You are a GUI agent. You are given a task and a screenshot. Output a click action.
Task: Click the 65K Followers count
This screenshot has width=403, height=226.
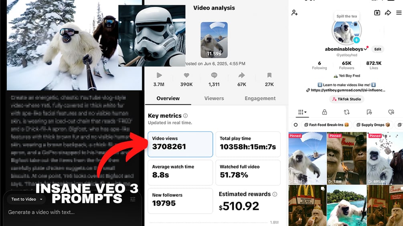coord(346,65)
